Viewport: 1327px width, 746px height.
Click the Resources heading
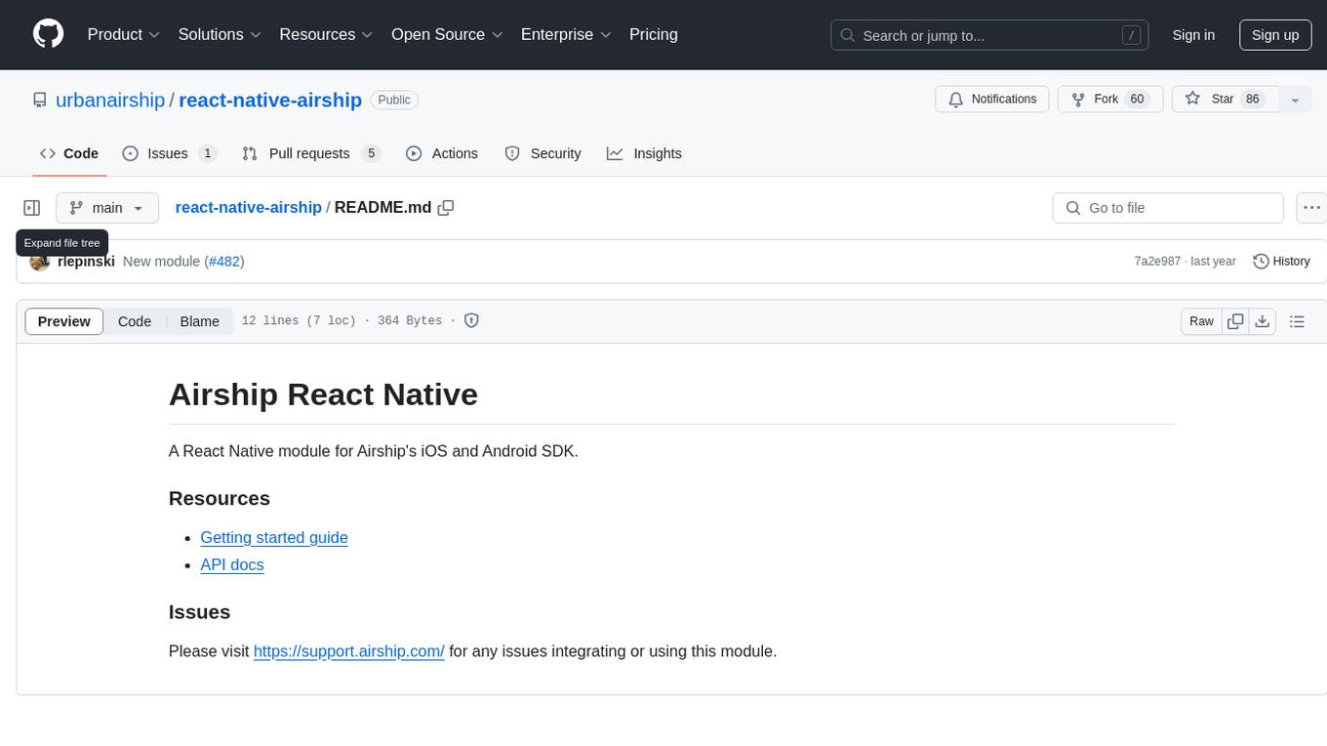pos(220,499)
